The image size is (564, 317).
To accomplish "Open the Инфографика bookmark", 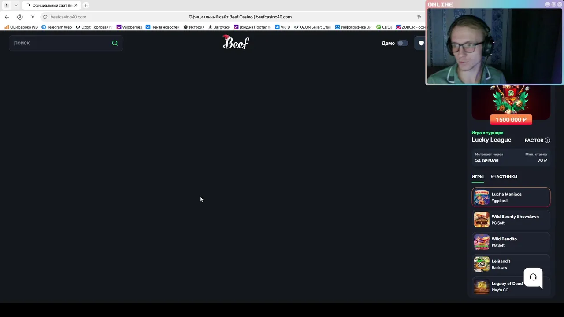I will [x=353, y=27].
